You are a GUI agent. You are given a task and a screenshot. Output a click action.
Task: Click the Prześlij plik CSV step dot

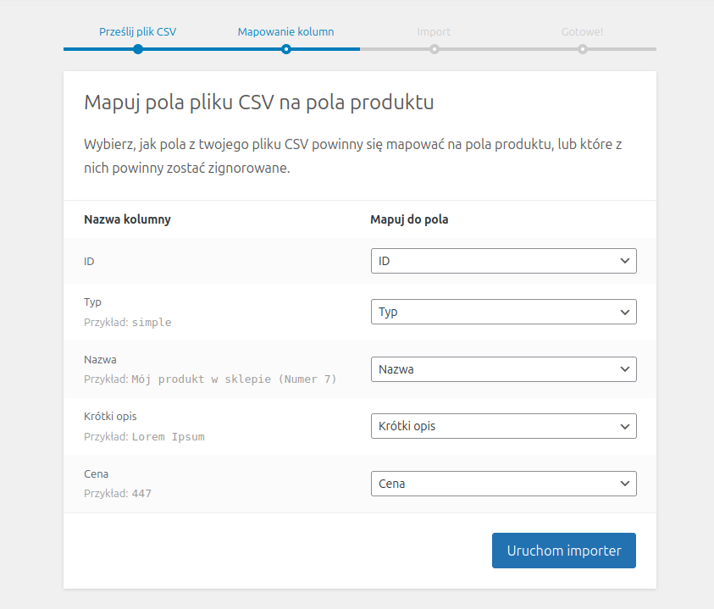coord(137,49)
